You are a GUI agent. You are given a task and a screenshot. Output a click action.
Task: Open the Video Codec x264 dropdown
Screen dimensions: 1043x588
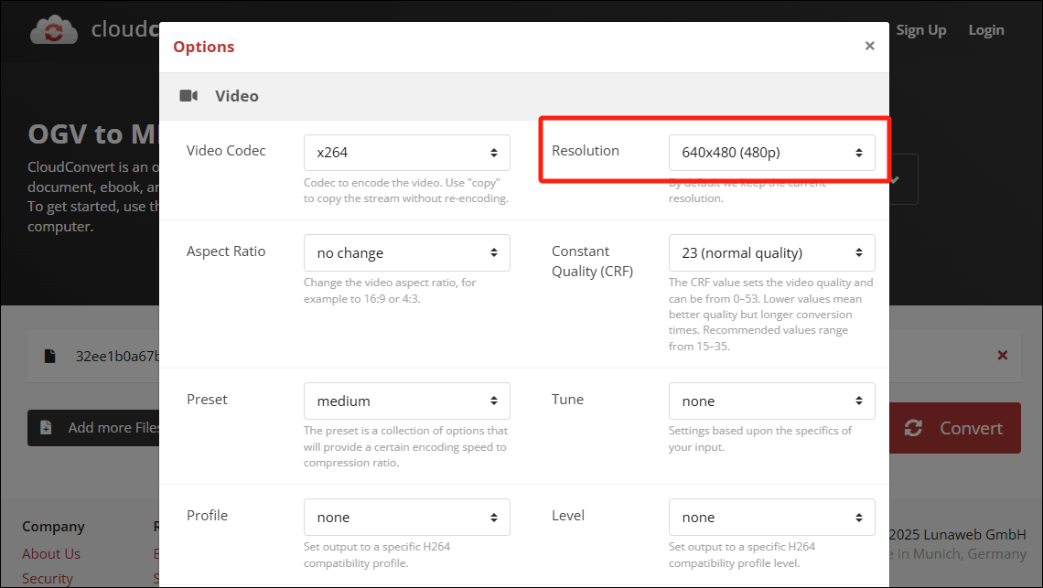pos(406,153)
